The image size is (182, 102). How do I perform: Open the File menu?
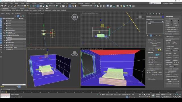coord(2,3)
